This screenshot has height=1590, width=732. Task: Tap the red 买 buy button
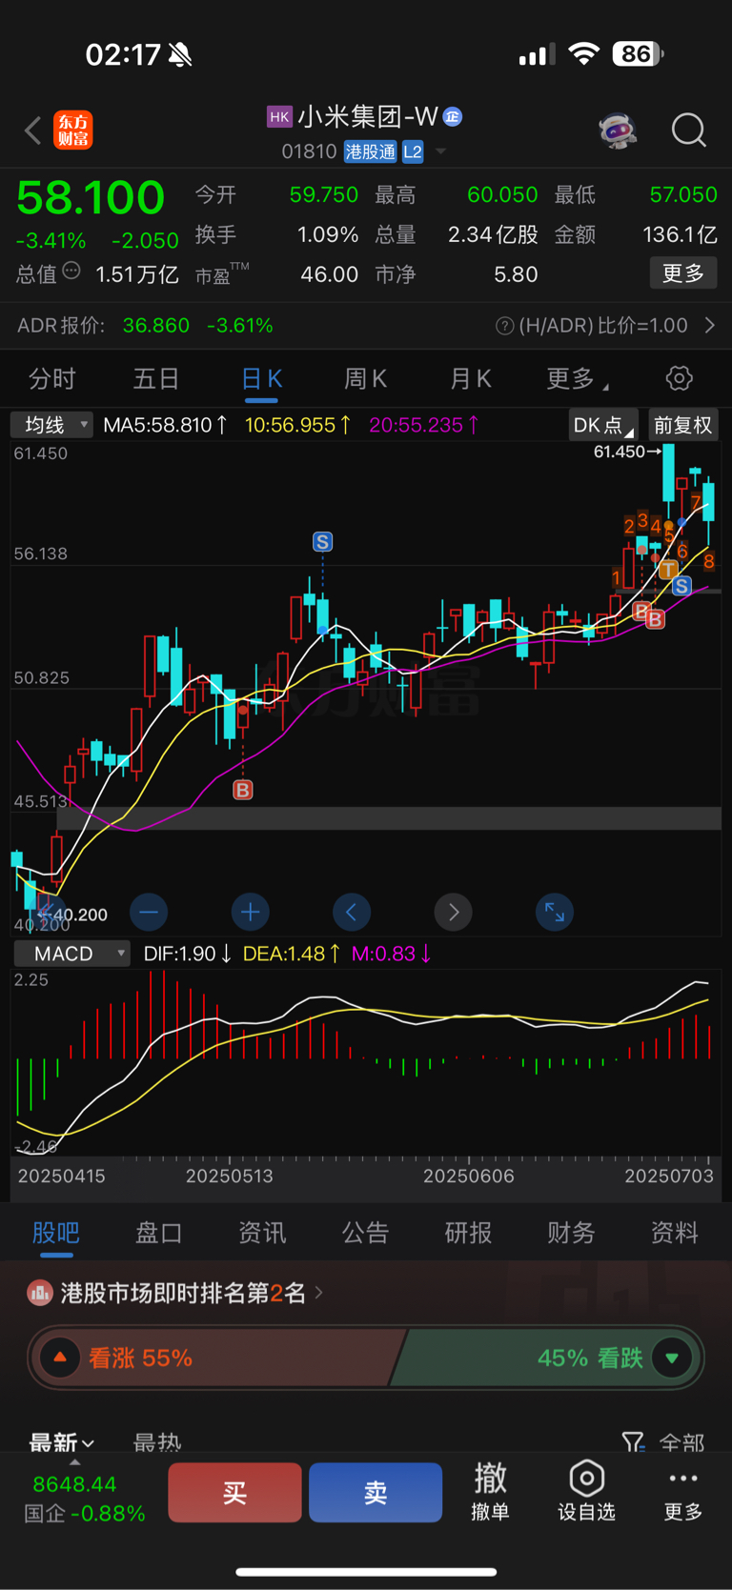tap(235, 1492)
